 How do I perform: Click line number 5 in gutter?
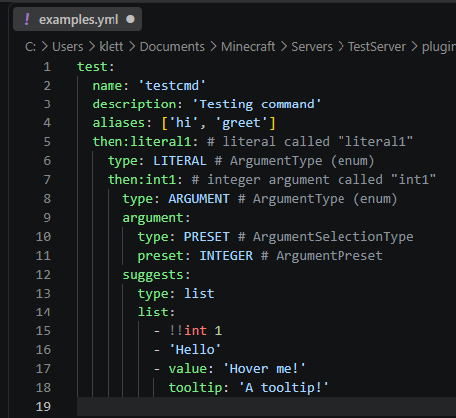point(47,142)
